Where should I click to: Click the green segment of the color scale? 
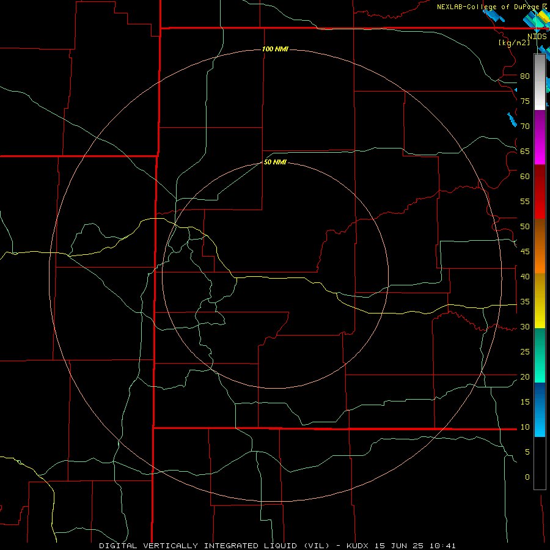pyautogui.click(x=540, y=355)
